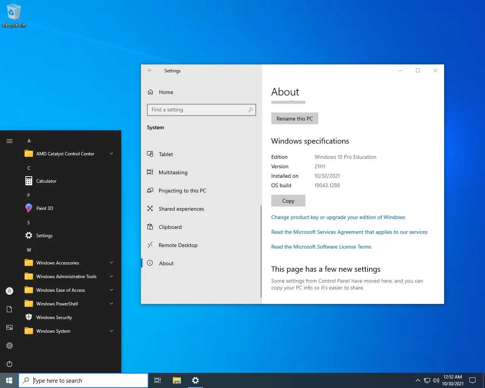The image size is (485, 388).
Task: Click the Power icon in Start menu
Action: point(9,364)
